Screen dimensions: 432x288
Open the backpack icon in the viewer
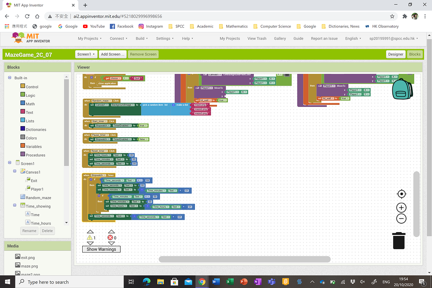coord(402,88)
